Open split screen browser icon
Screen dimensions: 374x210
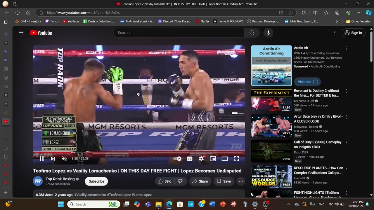pyautogui.click(x=316, y=13)
